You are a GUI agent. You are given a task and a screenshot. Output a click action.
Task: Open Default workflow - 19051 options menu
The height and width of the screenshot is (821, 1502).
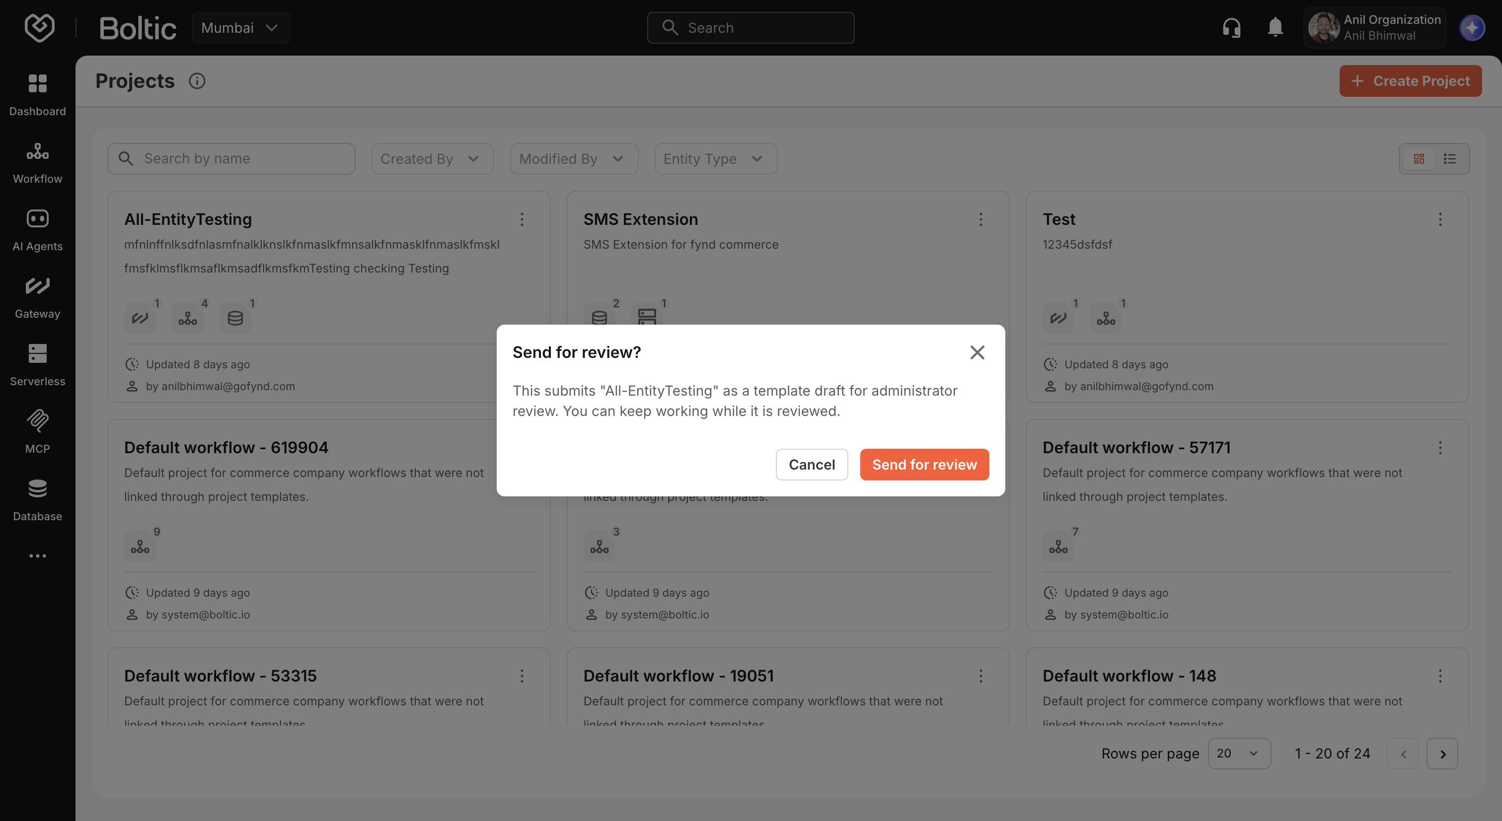(x=981, y=676)
